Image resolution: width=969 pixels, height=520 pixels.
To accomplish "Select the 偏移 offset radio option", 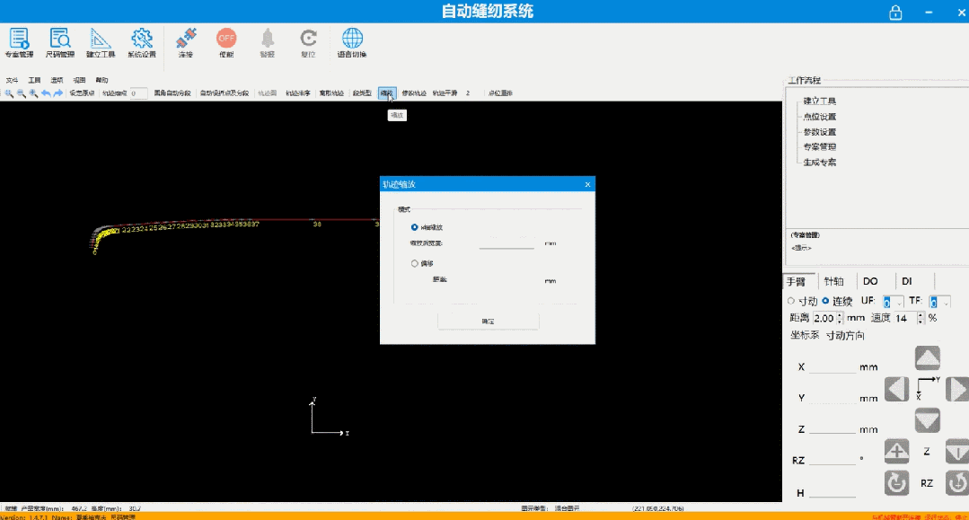I will coord(415,263).
